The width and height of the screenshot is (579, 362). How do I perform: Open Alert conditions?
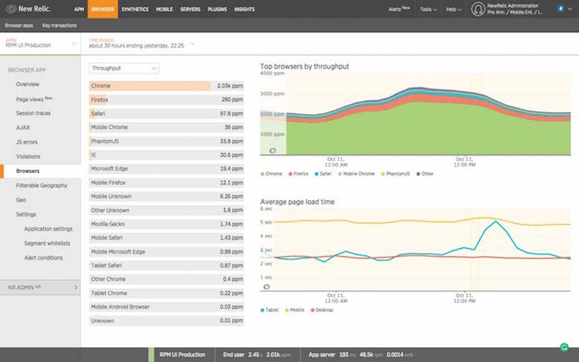(x=43, y=258)
